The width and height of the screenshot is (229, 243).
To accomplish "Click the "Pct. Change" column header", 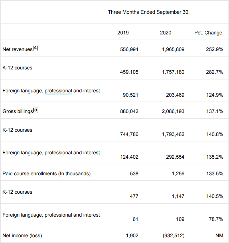I will tap(208, 33).
